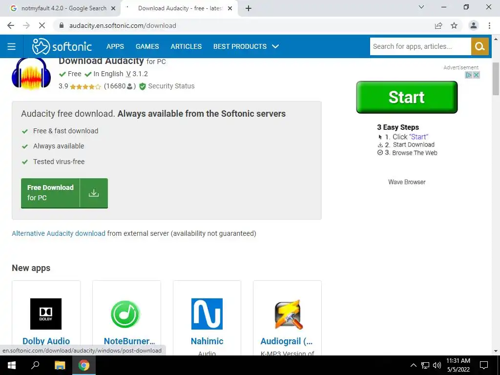Open File Explorer from taskbar
The height and width of the screenshot is (375, 500).
click(x=60, y=365)
